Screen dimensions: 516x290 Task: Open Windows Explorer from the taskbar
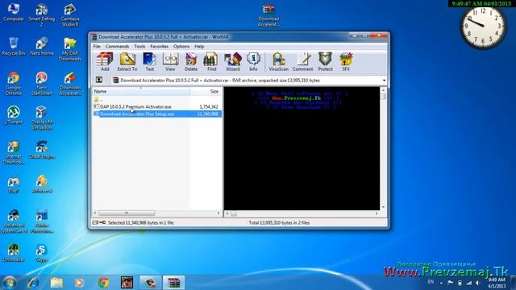(56, 283)
